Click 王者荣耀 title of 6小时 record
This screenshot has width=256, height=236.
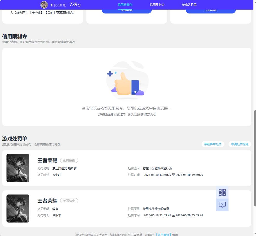(x=47, y=160)
